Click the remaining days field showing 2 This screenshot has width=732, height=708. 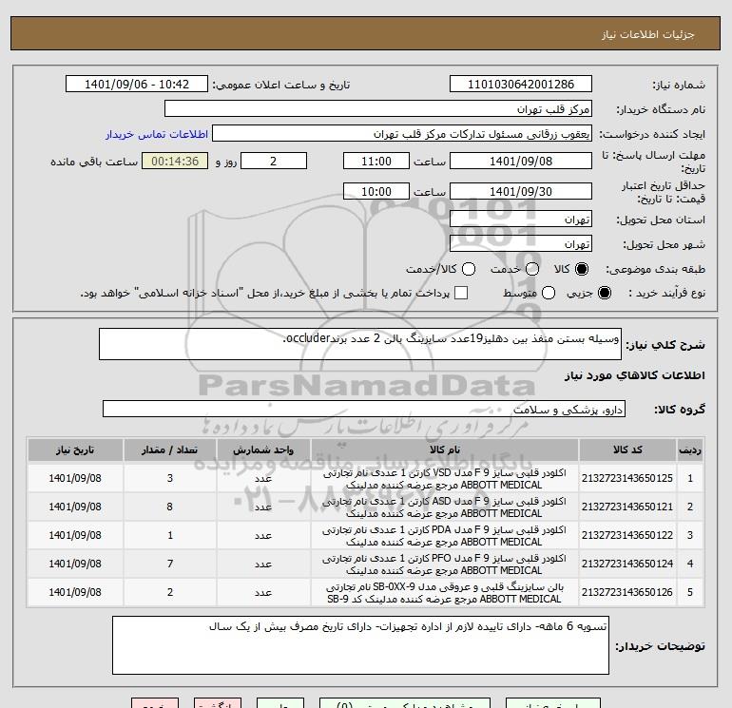(274, 161)
